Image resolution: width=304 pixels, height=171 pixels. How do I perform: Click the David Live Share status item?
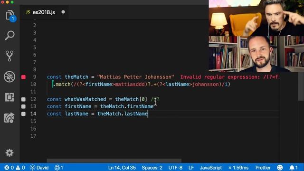(x=39, y=168)
